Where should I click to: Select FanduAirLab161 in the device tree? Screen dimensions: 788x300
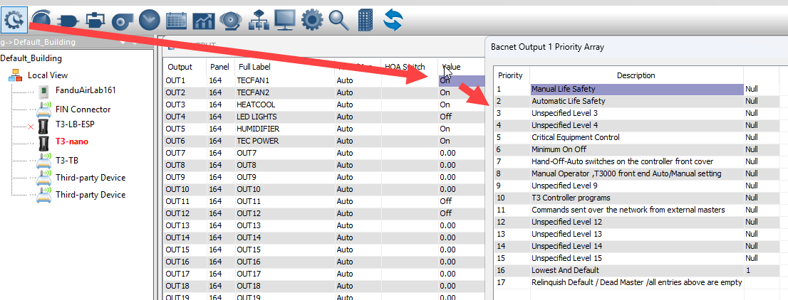(x=85, y=90)
